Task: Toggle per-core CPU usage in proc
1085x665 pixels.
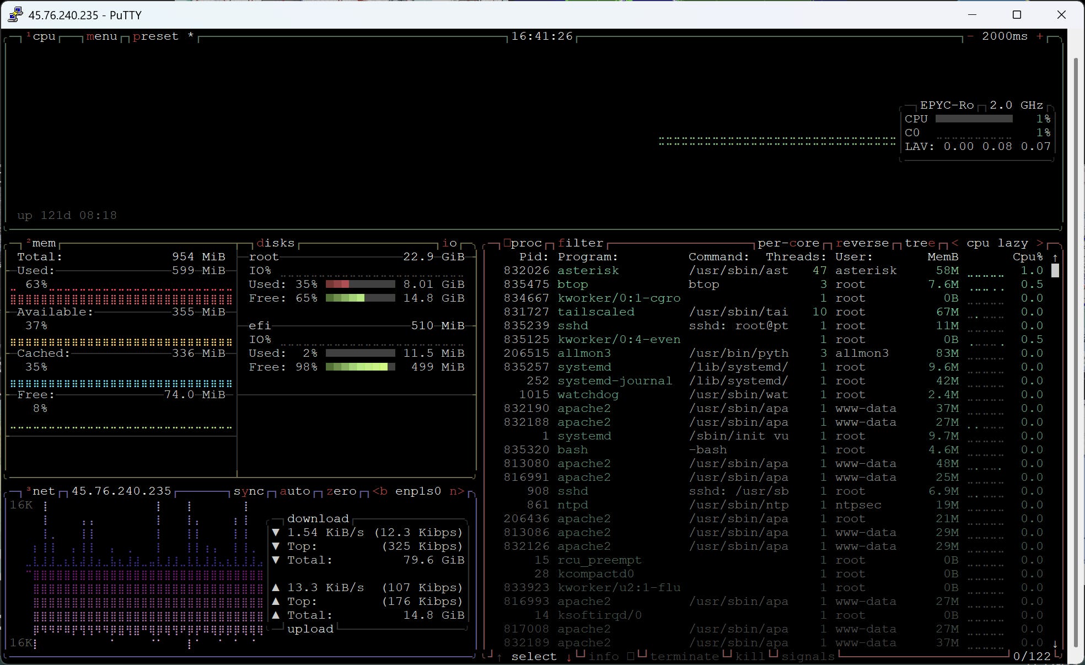Action: 788,243
